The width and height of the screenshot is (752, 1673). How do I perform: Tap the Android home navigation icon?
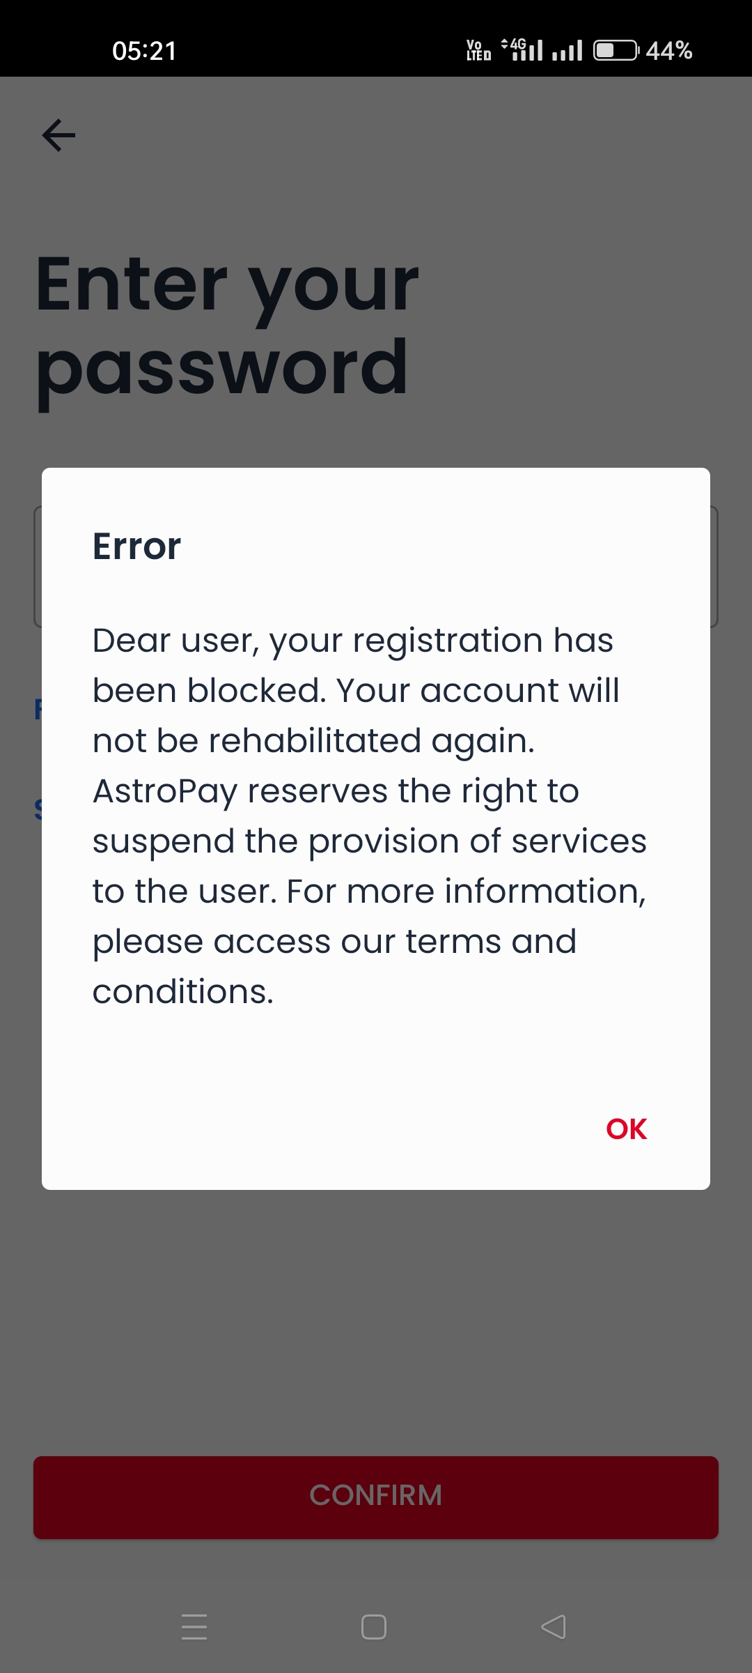[374, 1626]
